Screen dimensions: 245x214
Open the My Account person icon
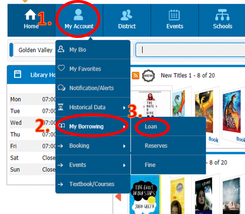click(78, 15)
